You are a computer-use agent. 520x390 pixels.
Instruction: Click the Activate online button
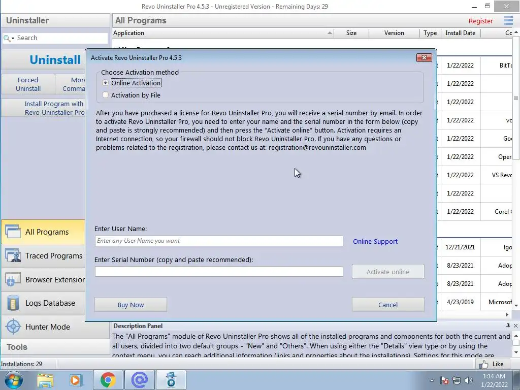pyautogui.click(x=387, y=272)
